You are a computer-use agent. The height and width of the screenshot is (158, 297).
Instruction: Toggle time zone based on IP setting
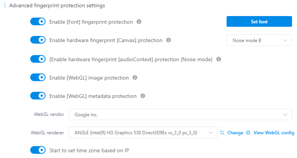click(x=38, y=150)
